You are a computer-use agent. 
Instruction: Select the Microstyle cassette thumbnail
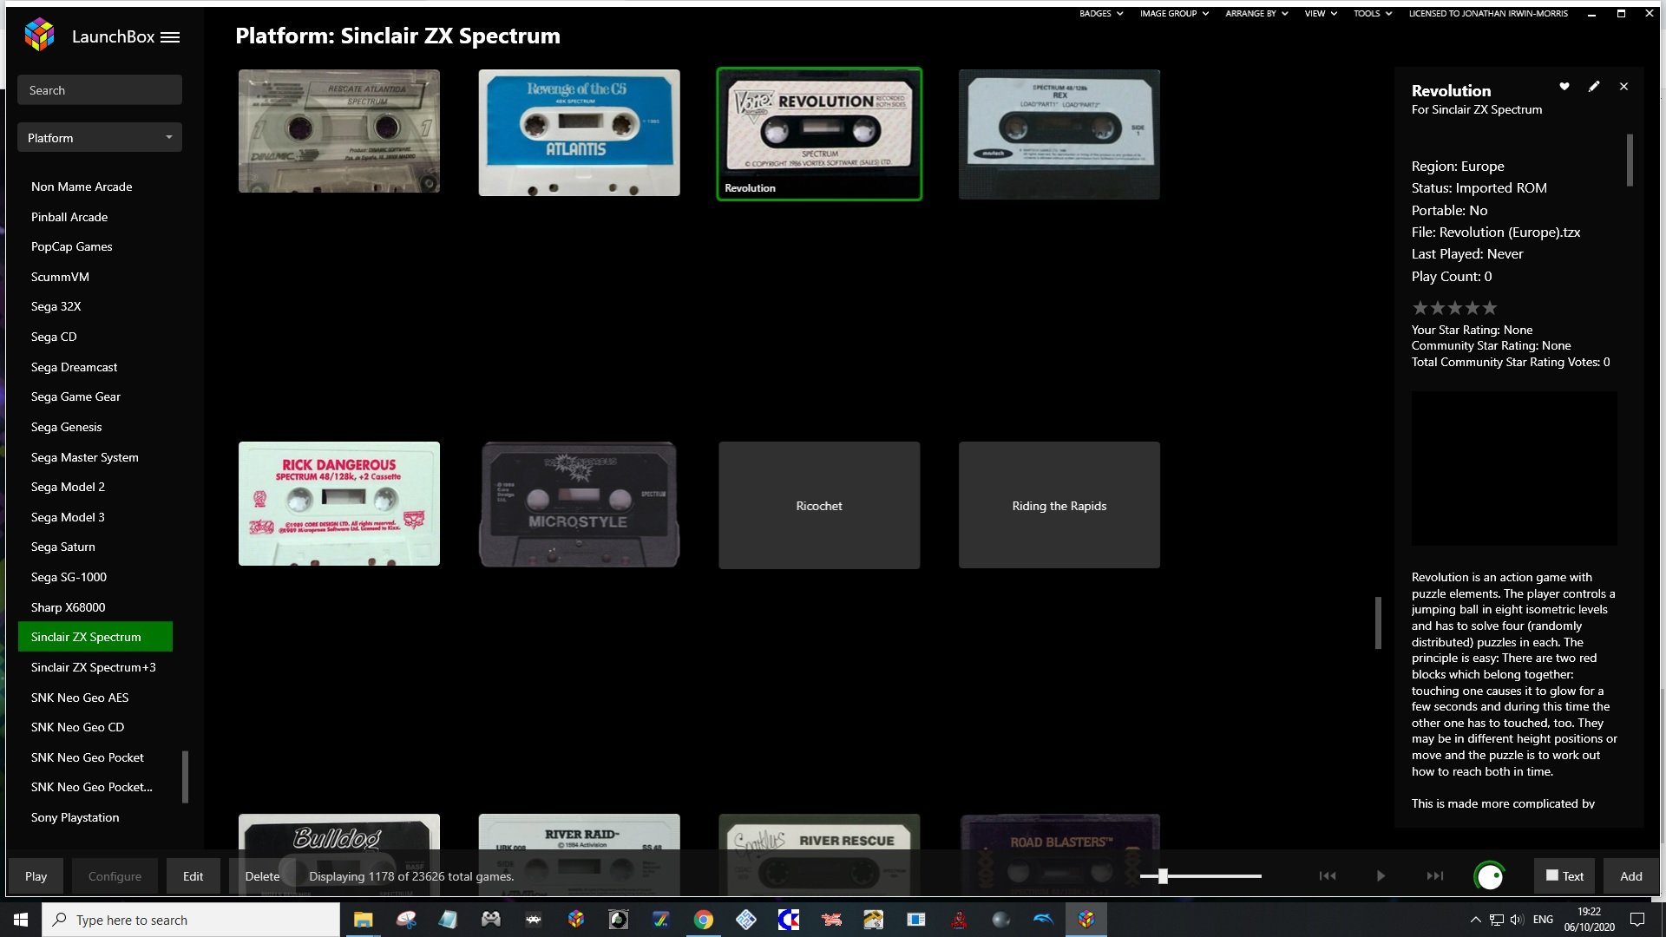579,505
